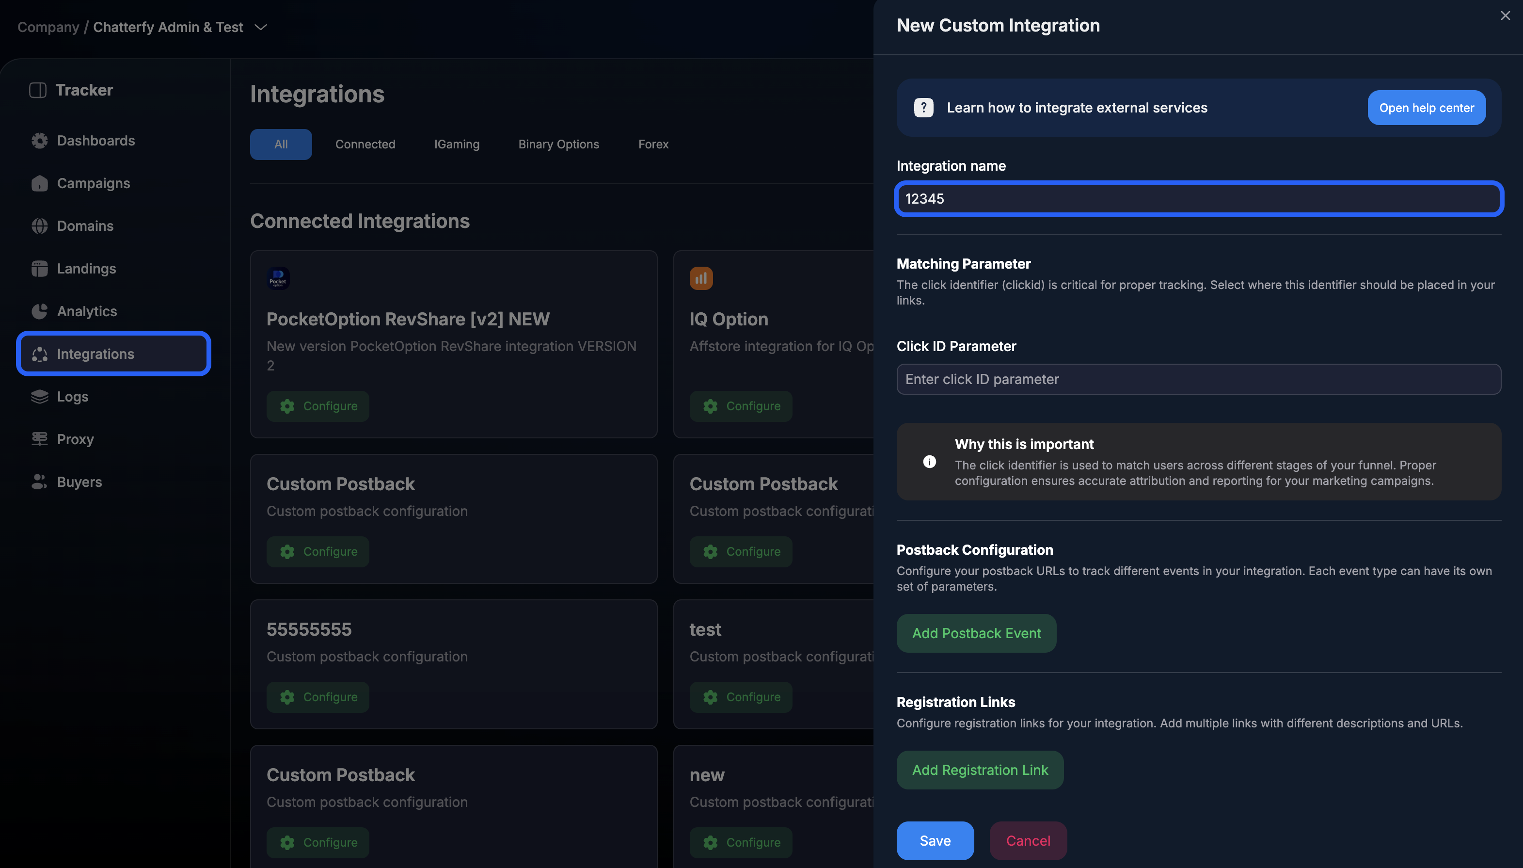Switch to the Connected tab

click(365, 145)
